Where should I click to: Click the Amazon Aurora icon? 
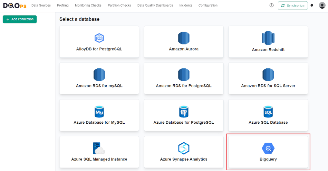[184, 38]
